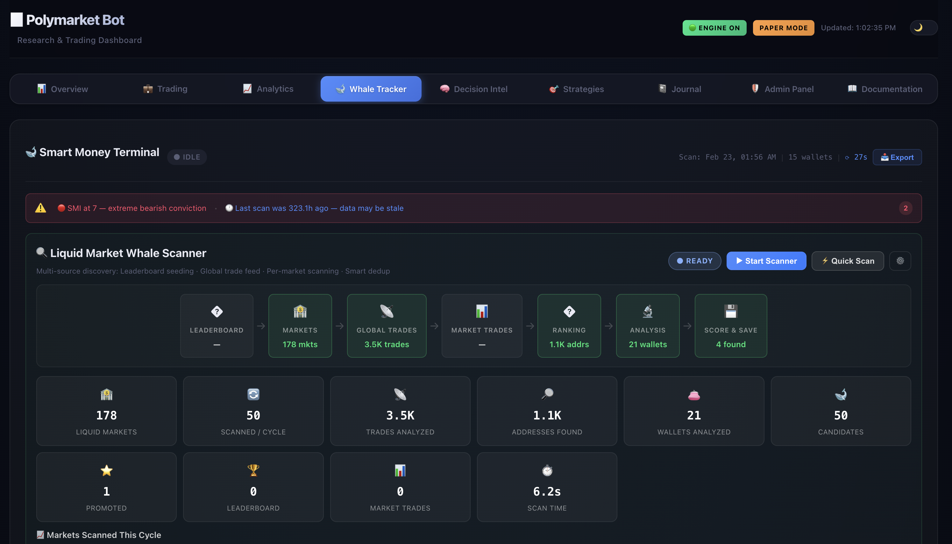Image resolution: width=952 pixels, height=544 pixels.
Task: Click the yellow warning triangle icon
Action: 40,208
